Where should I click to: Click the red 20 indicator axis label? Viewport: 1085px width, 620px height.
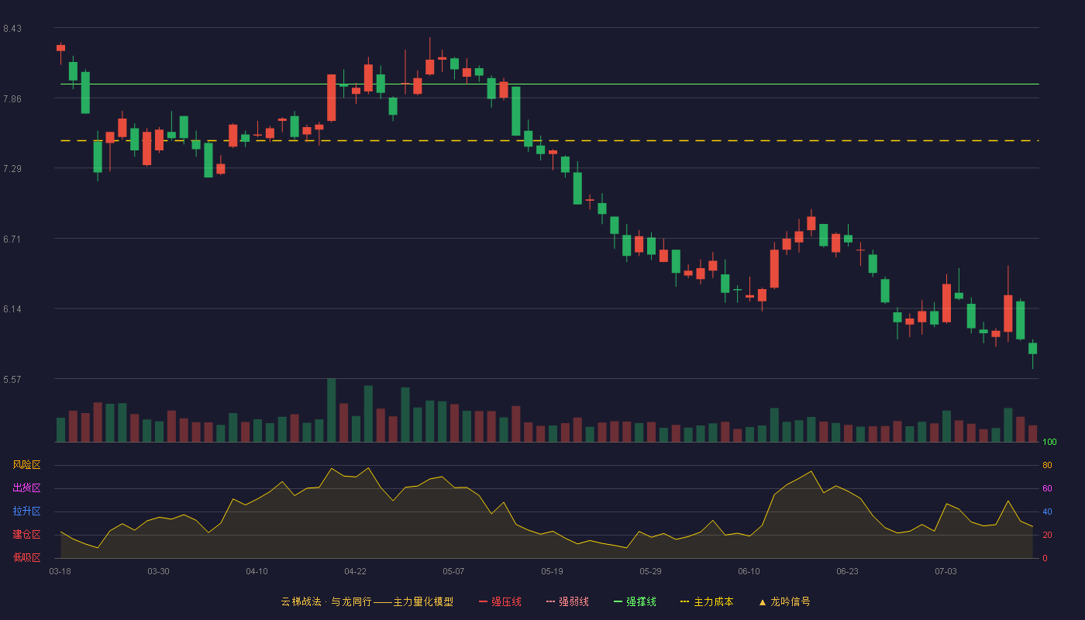pos(1047,535)
